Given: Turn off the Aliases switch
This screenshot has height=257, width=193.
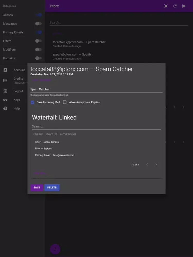Looking at the screenshot, I should click(39, 15).
